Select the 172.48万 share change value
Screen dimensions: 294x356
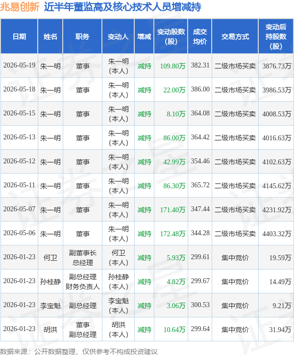click(172, 234)
